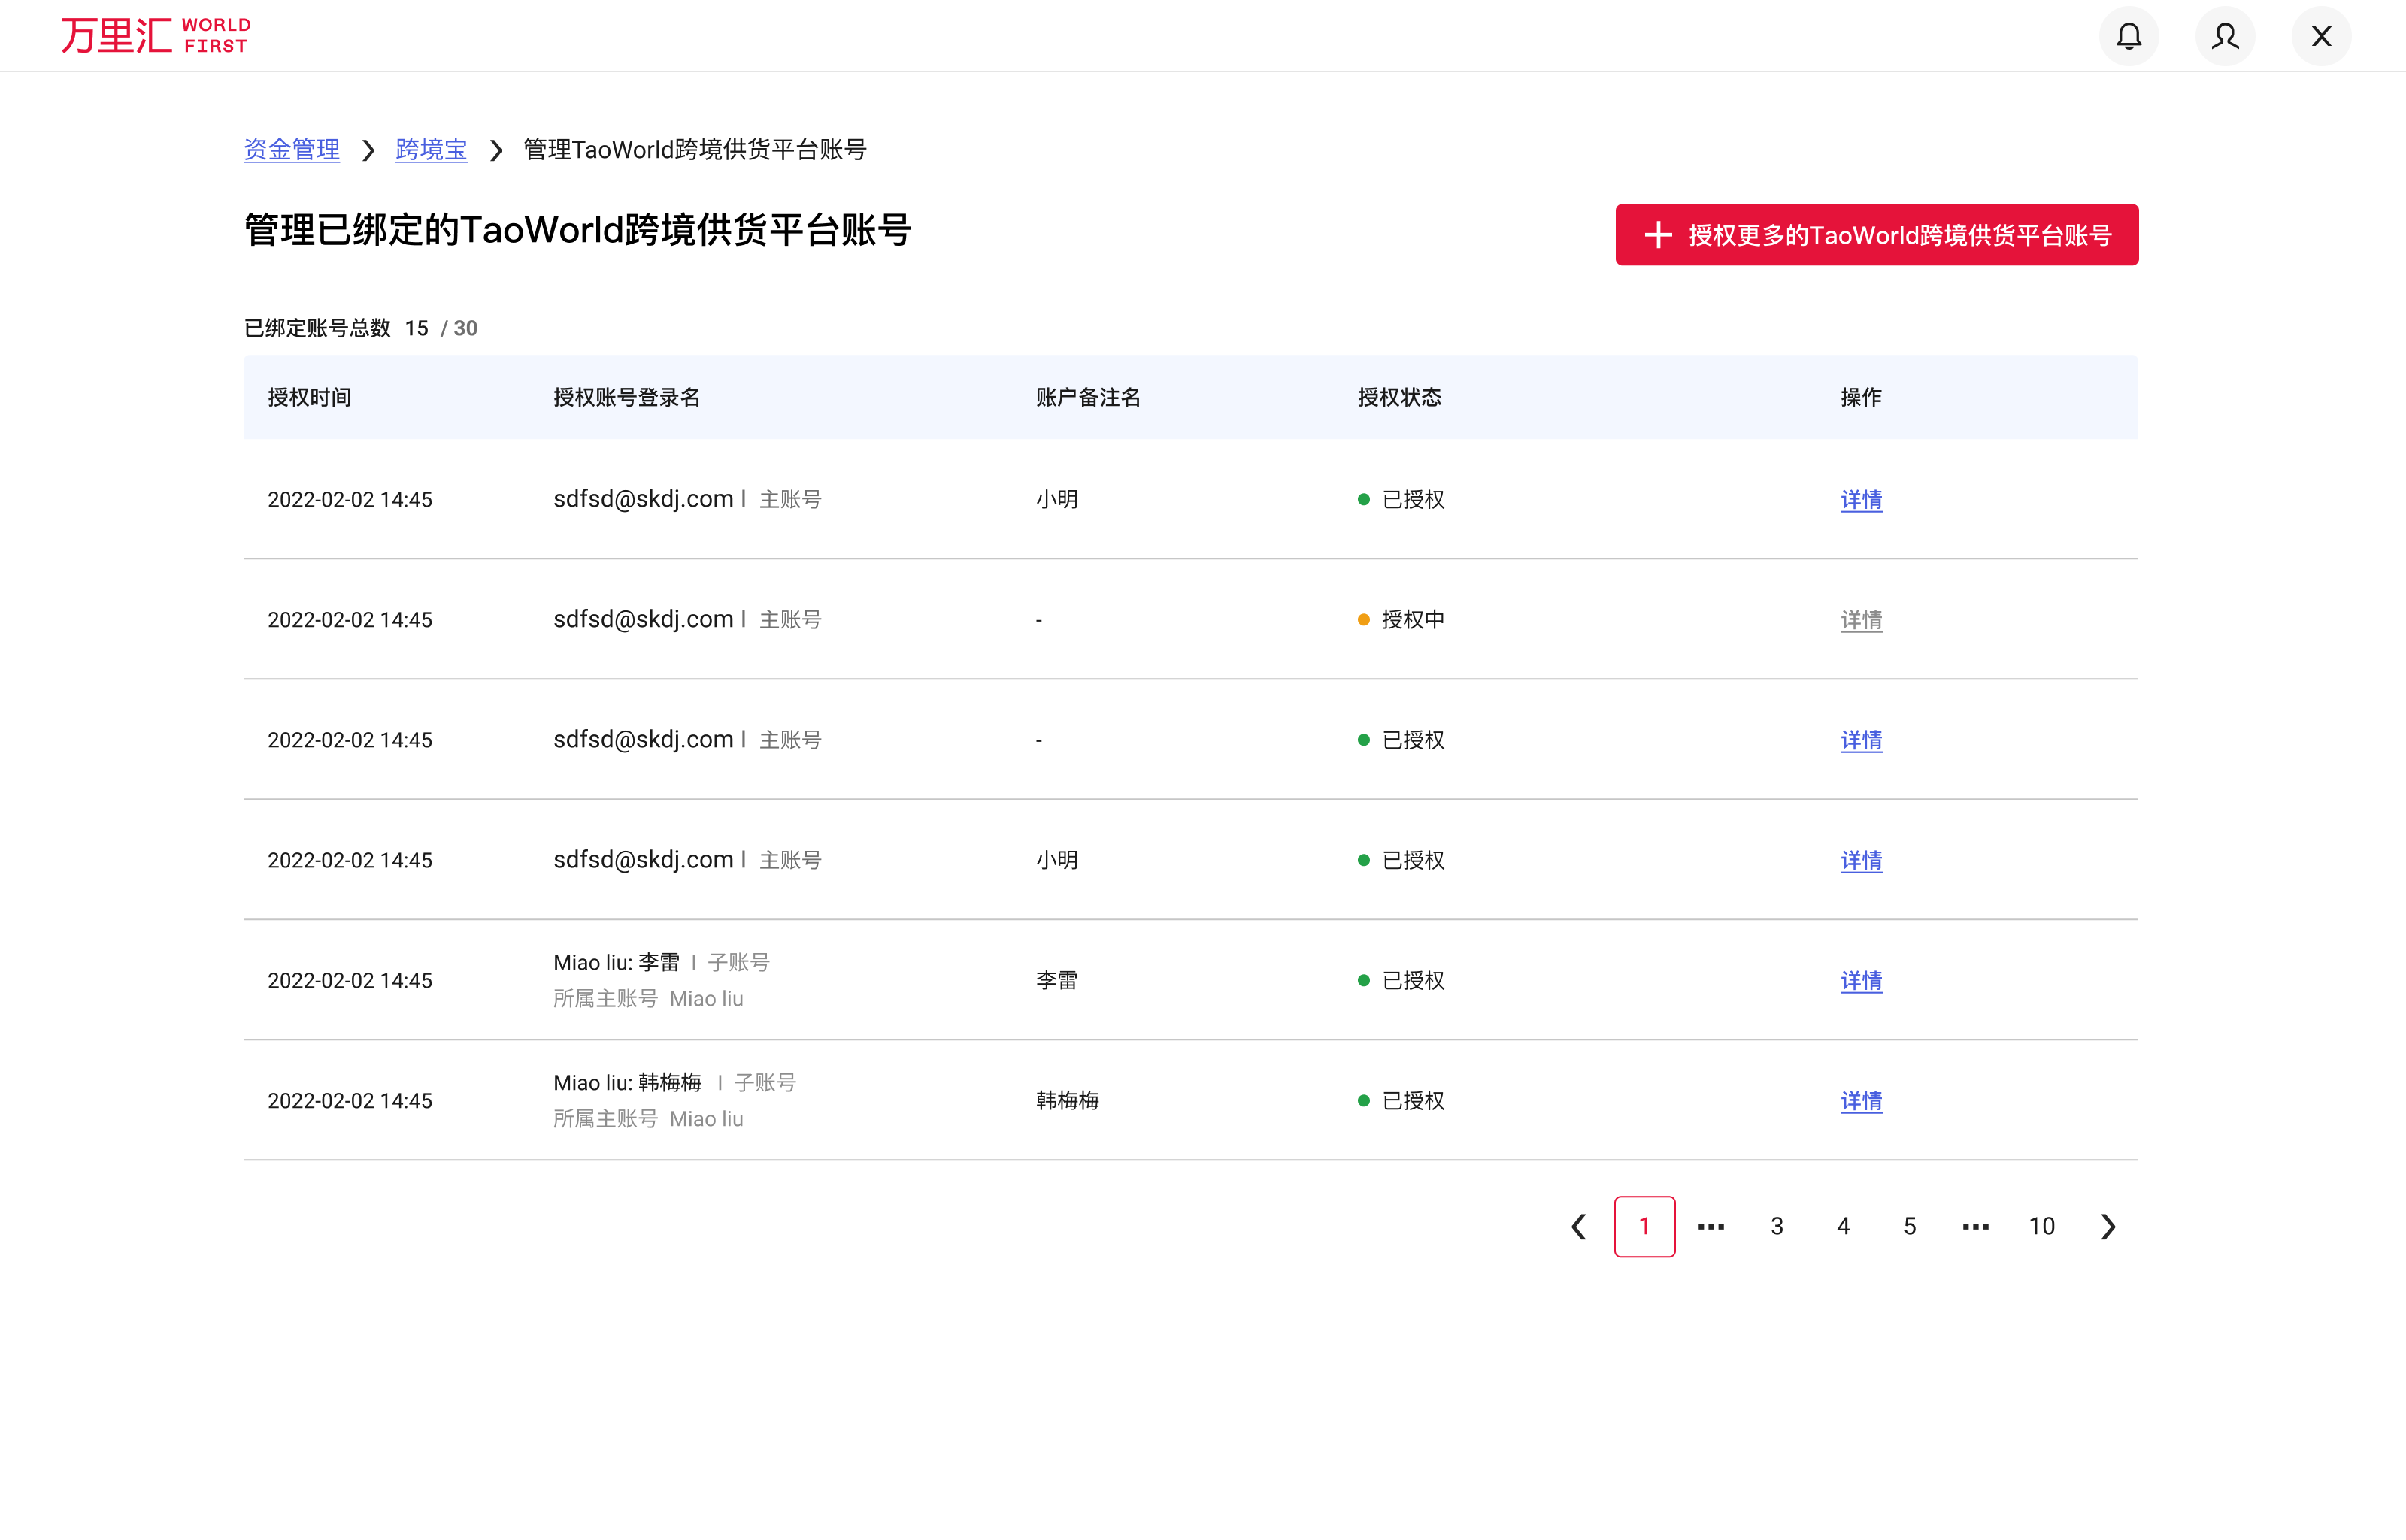The height and width of the screenshot is (1540, 2406).
Task: Open 详情 for the 小明 account row
Action: pyautogui.click(x=1860, y=500)
